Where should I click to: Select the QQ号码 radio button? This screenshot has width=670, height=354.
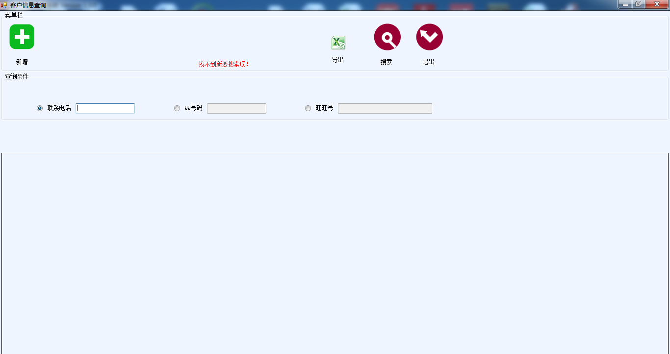pos(177,108)
